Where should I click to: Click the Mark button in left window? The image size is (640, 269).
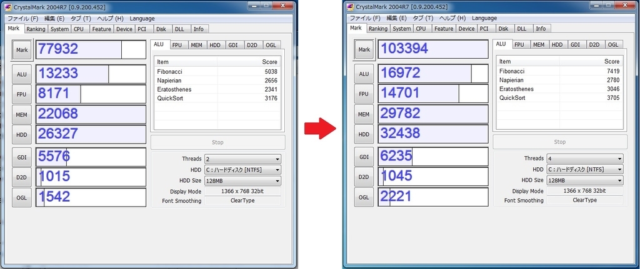tap(22, 50)
